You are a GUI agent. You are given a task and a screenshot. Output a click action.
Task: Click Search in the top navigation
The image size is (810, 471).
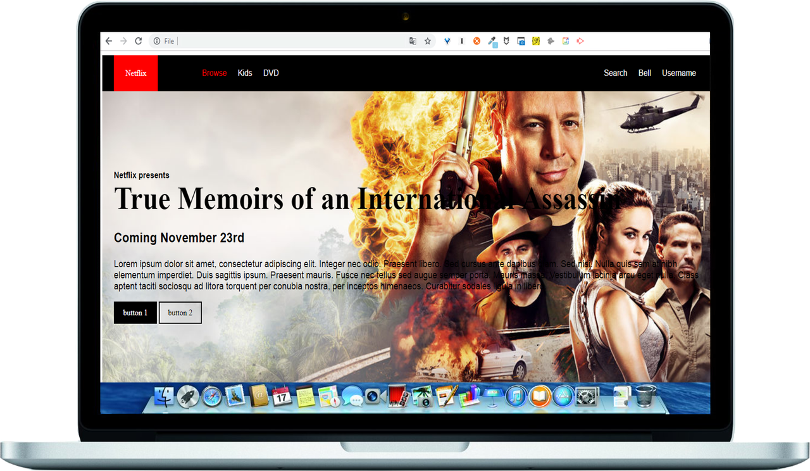pos(615,73)
